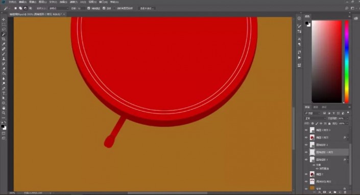
Task: Open the layer filter type dropdown
Action: point(313,113)
